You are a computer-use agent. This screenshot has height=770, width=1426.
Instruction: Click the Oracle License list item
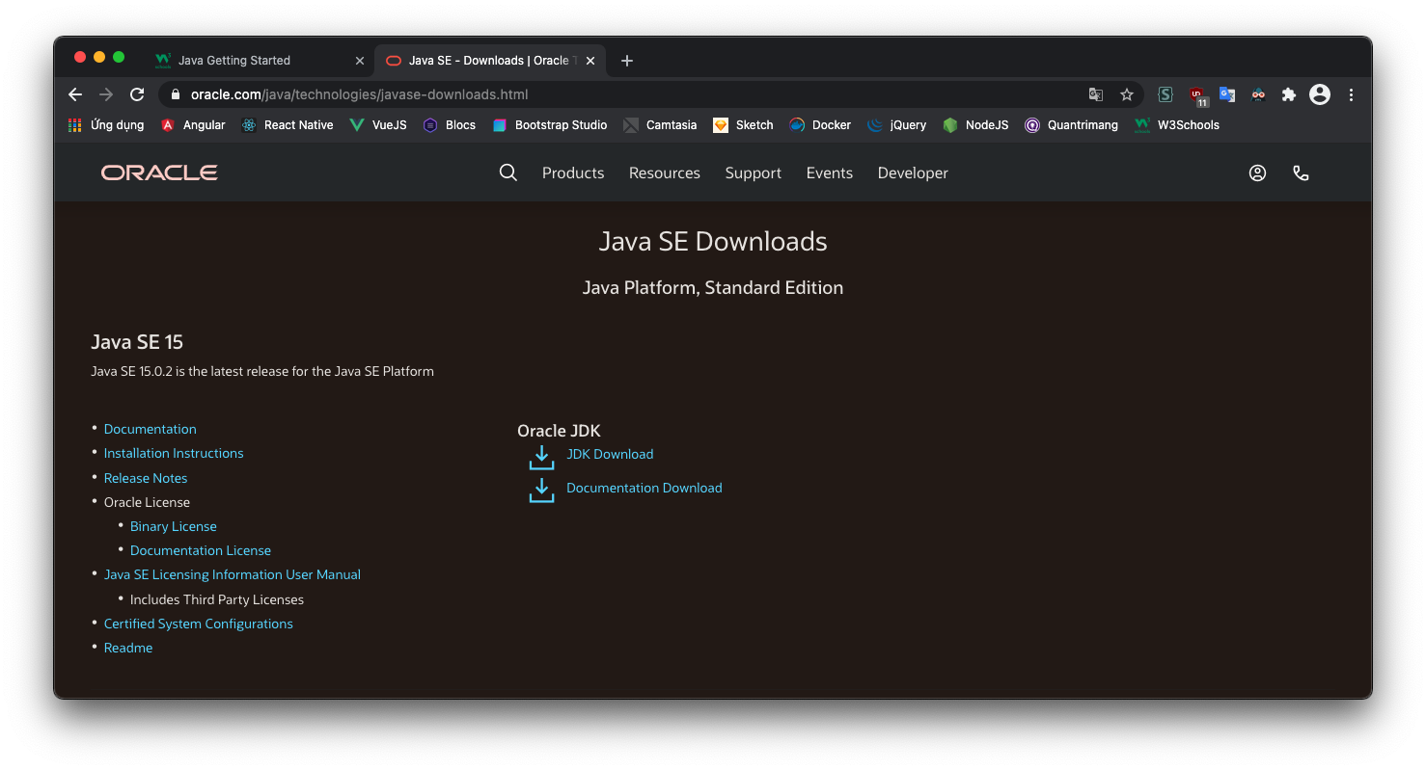click(x=147, y=502)
